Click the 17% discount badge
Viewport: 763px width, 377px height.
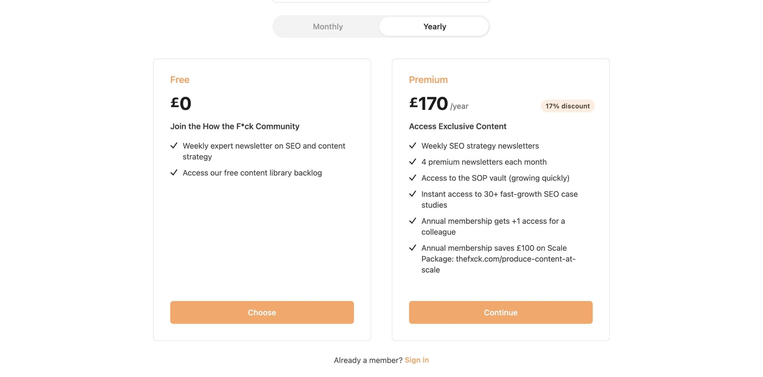567,106
